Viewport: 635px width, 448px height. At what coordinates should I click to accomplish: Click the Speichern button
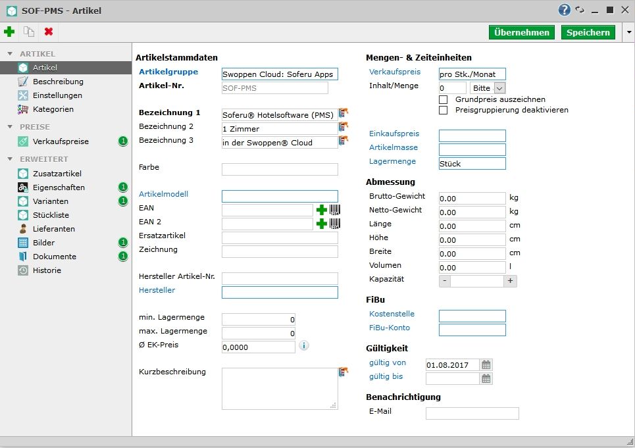pos(588,32)
